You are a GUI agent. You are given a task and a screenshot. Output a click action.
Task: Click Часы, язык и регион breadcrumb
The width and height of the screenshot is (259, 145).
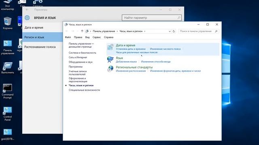tap(131, 31)
